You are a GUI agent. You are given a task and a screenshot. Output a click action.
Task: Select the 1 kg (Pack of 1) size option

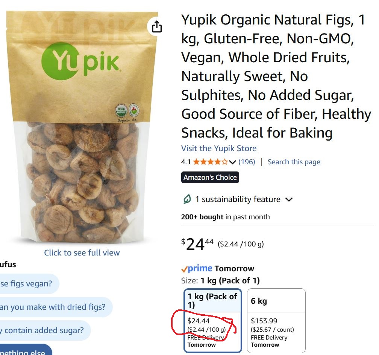coord(213,320)
